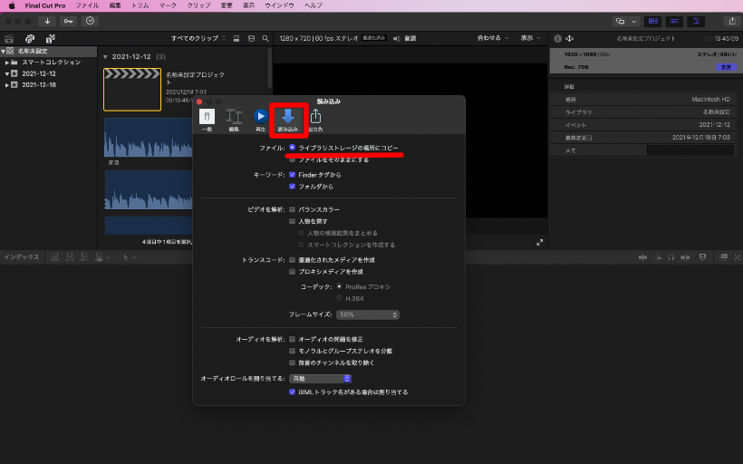Open the background tasks checkmark icon
743x464 pixels.
click(x=90, y=22)
